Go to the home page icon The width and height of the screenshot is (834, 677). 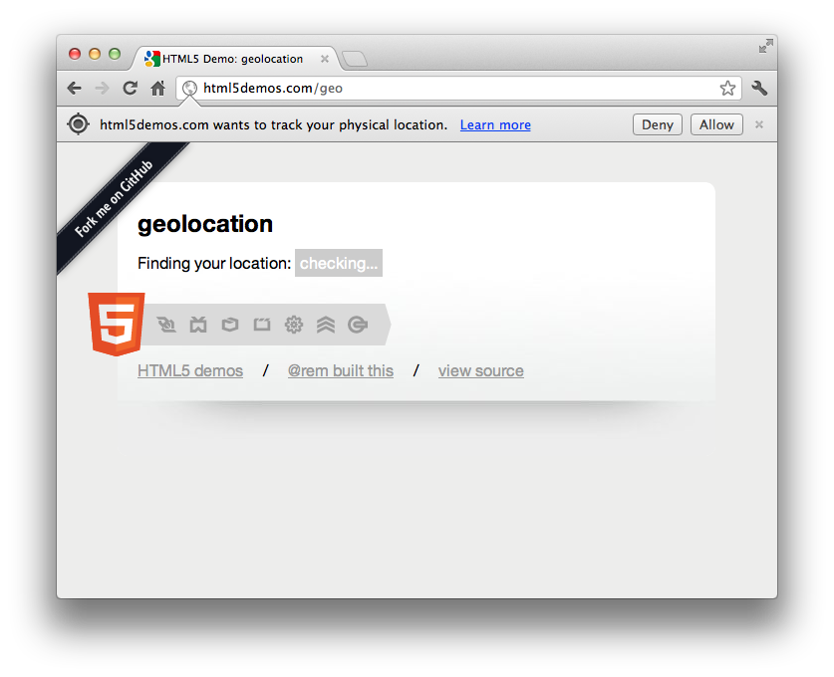point(158,89)
